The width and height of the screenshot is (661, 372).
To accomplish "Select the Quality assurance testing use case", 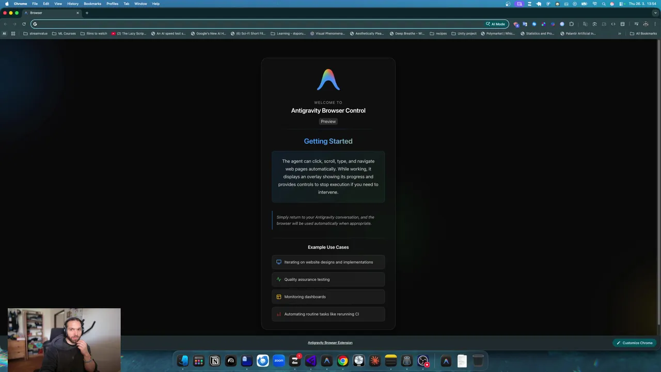I will click(328, 280).
